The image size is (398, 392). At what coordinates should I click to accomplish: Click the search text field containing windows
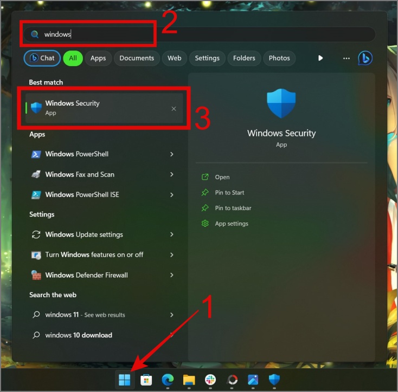click(x=199, y=34)
